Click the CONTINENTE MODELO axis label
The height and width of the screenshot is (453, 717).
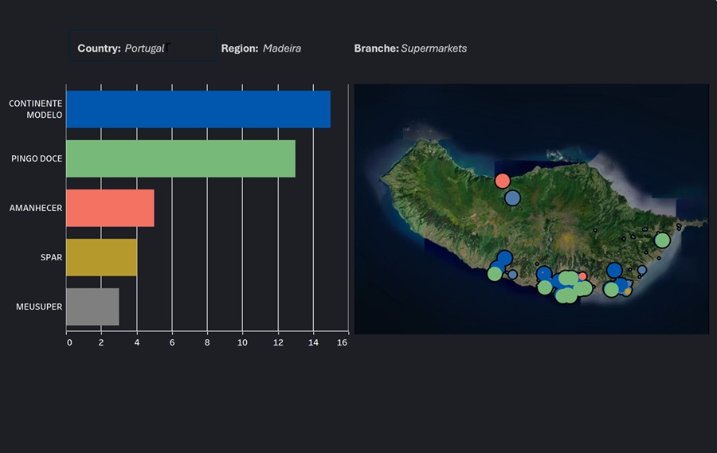point(36,109)
